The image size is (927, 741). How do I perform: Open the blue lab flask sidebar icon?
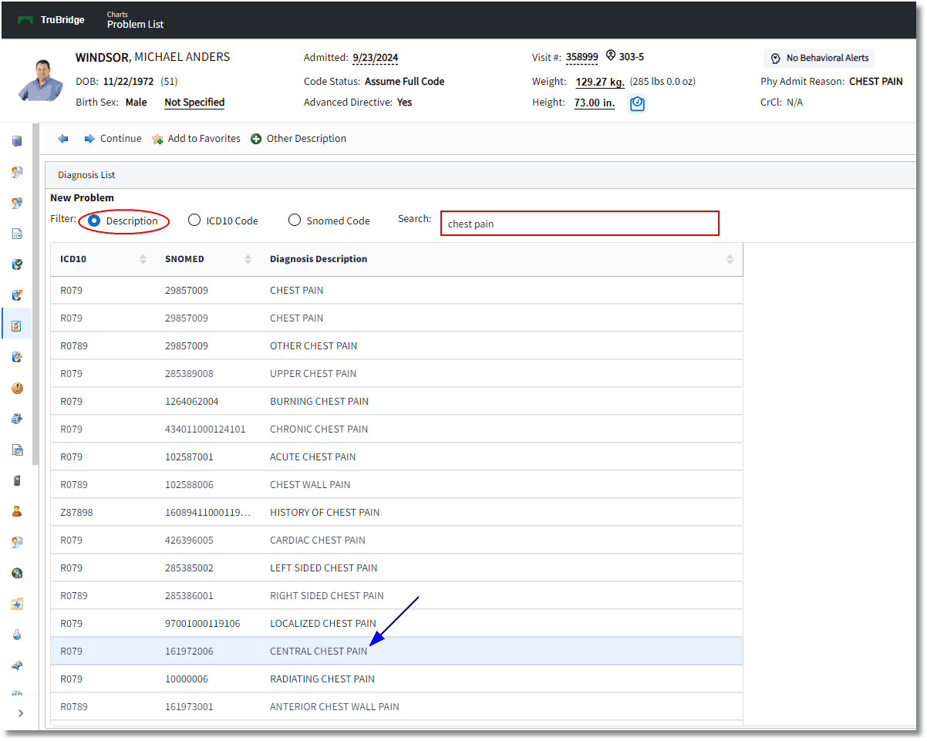click(x=17, y=635)
